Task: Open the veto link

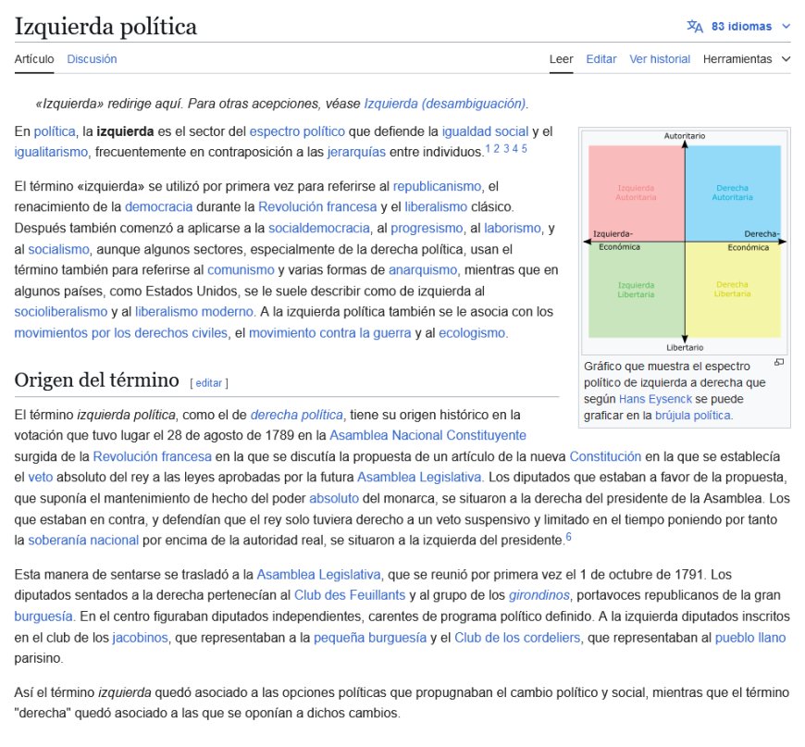Action: coord(41,477)
